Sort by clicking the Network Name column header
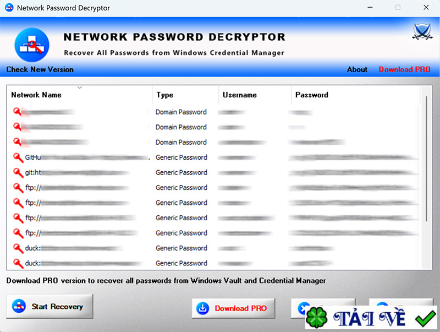The image size is (440, 332). [x=36, y=95]
